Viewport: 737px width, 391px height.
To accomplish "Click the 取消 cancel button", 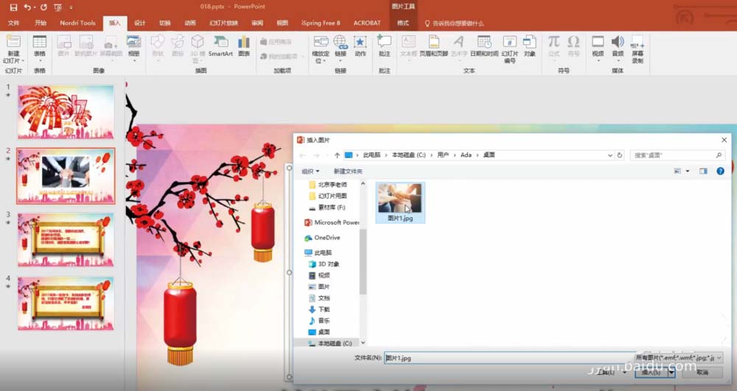I will click(x=702, y=373).
